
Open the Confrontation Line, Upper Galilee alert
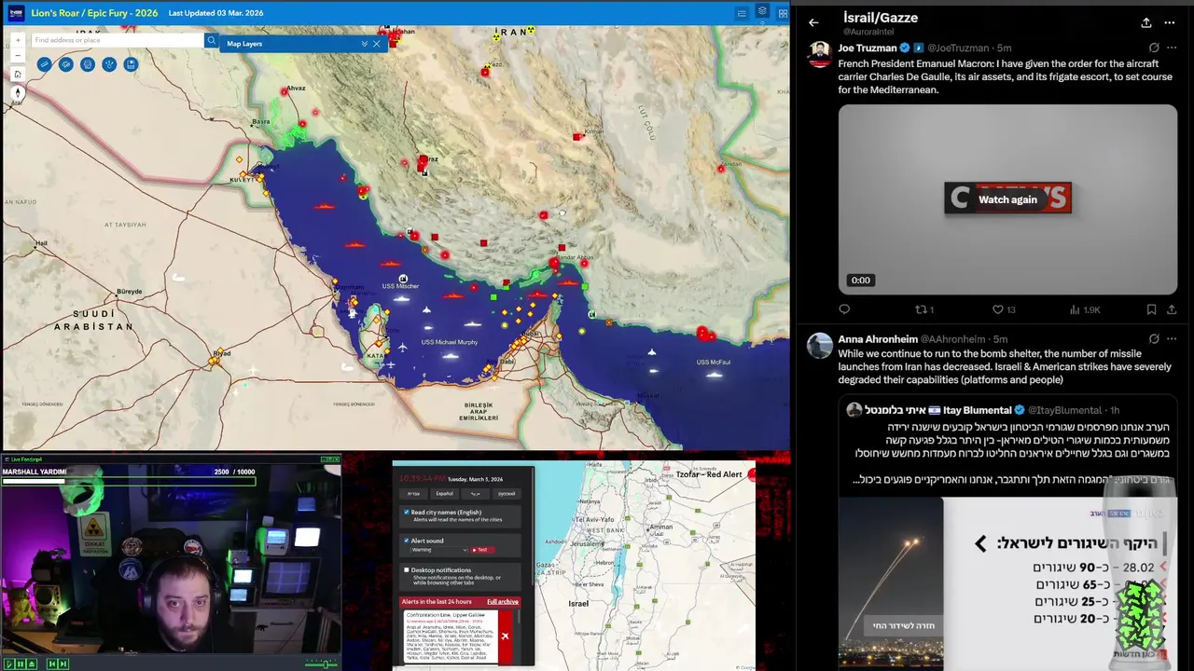[451, 637]
